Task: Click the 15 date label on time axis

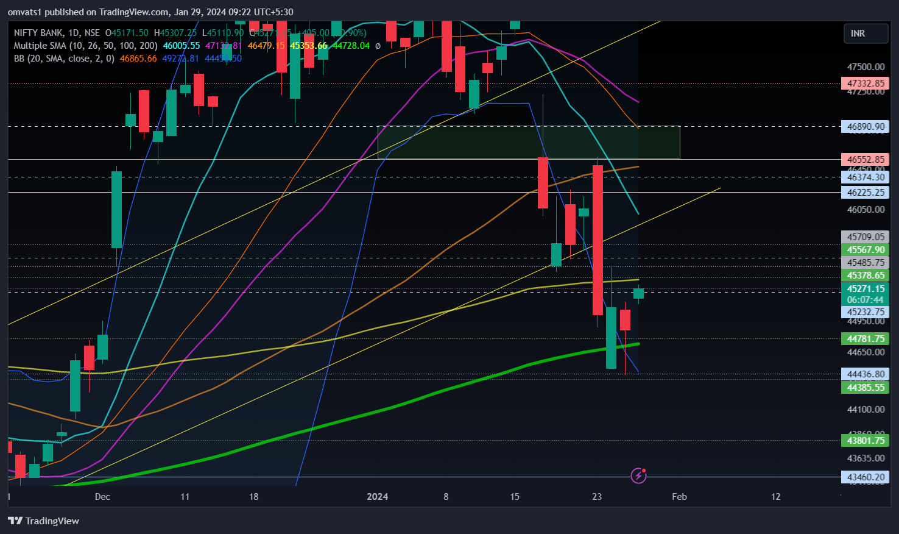Action: (515, 496)
